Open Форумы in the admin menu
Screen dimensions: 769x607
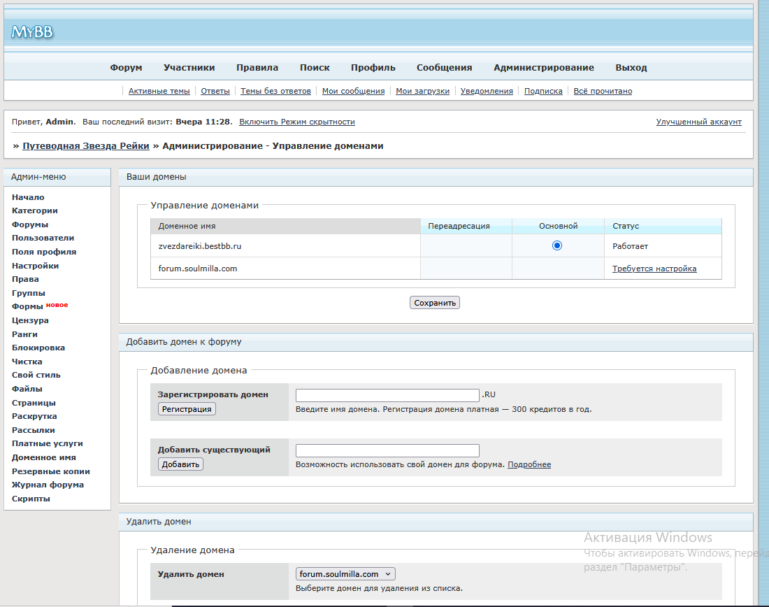point(30,224)
